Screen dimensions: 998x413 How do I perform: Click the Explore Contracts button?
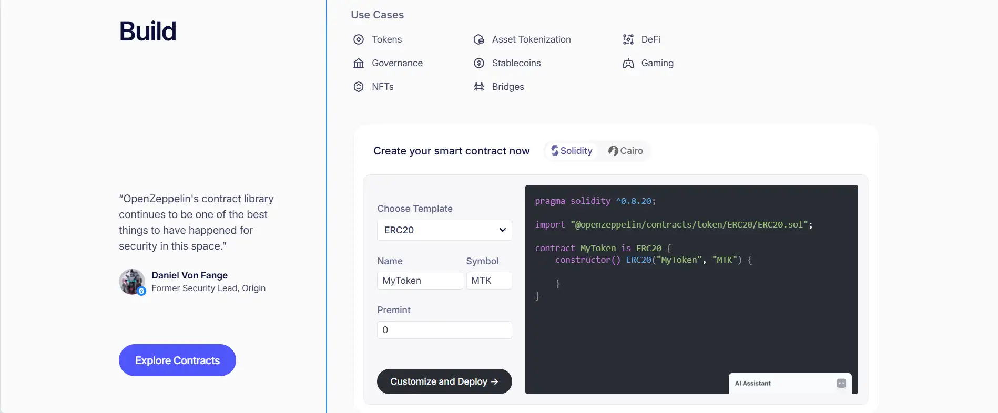177,360
